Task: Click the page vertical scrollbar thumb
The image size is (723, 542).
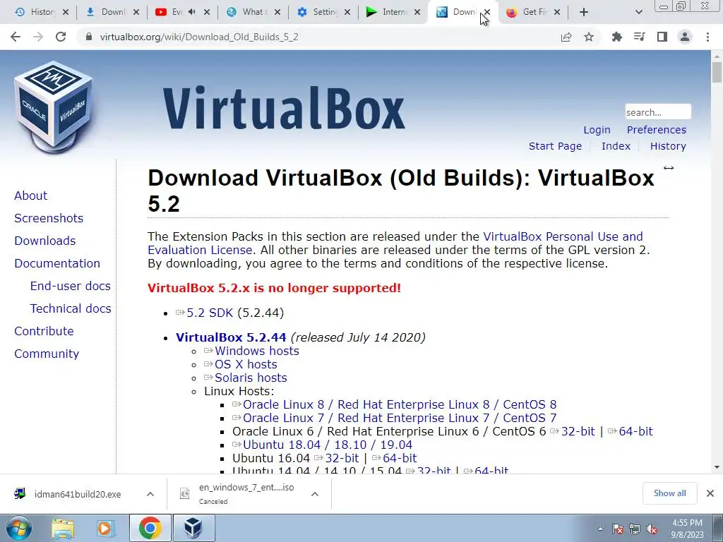Action: point(717,73)
